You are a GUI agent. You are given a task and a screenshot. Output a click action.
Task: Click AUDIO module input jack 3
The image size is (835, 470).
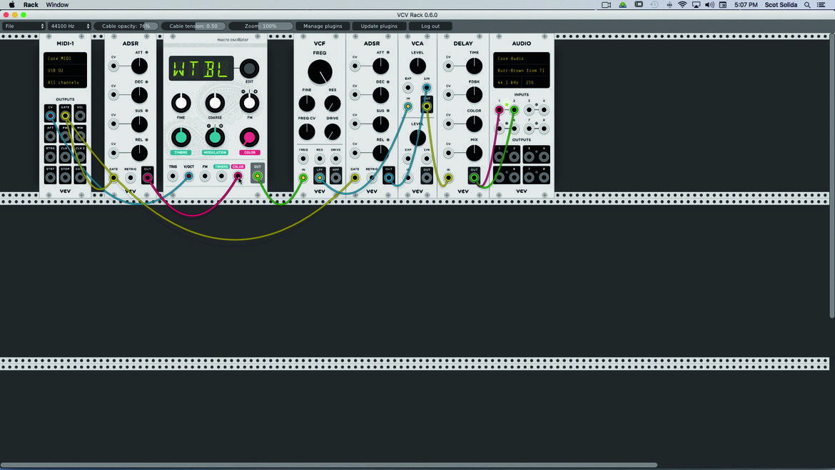[x=529, y=110]
